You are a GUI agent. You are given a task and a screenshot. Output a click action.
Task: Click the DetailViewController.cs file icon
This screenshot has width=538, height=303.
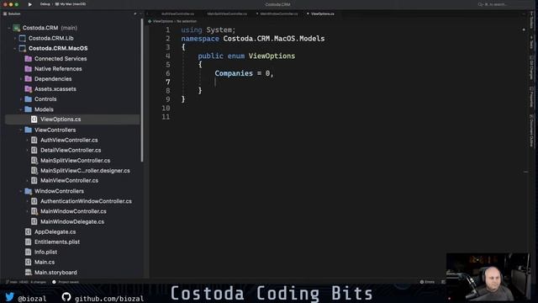point(34,150)
